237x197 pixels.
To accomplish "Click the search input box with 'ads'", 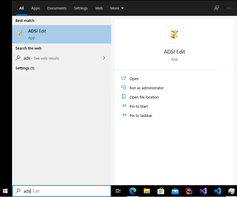I will click(x=66, y=191).
